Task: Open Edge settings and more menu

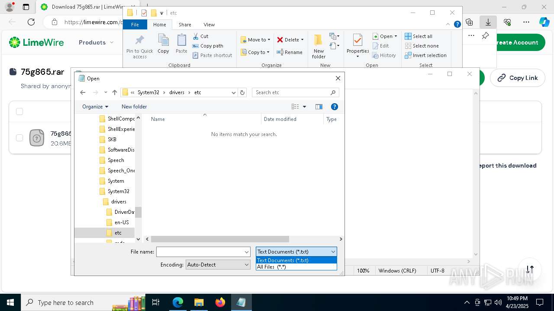Action: (526, 22)
